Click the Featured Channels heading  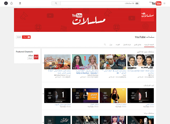(x=24, y=52)
